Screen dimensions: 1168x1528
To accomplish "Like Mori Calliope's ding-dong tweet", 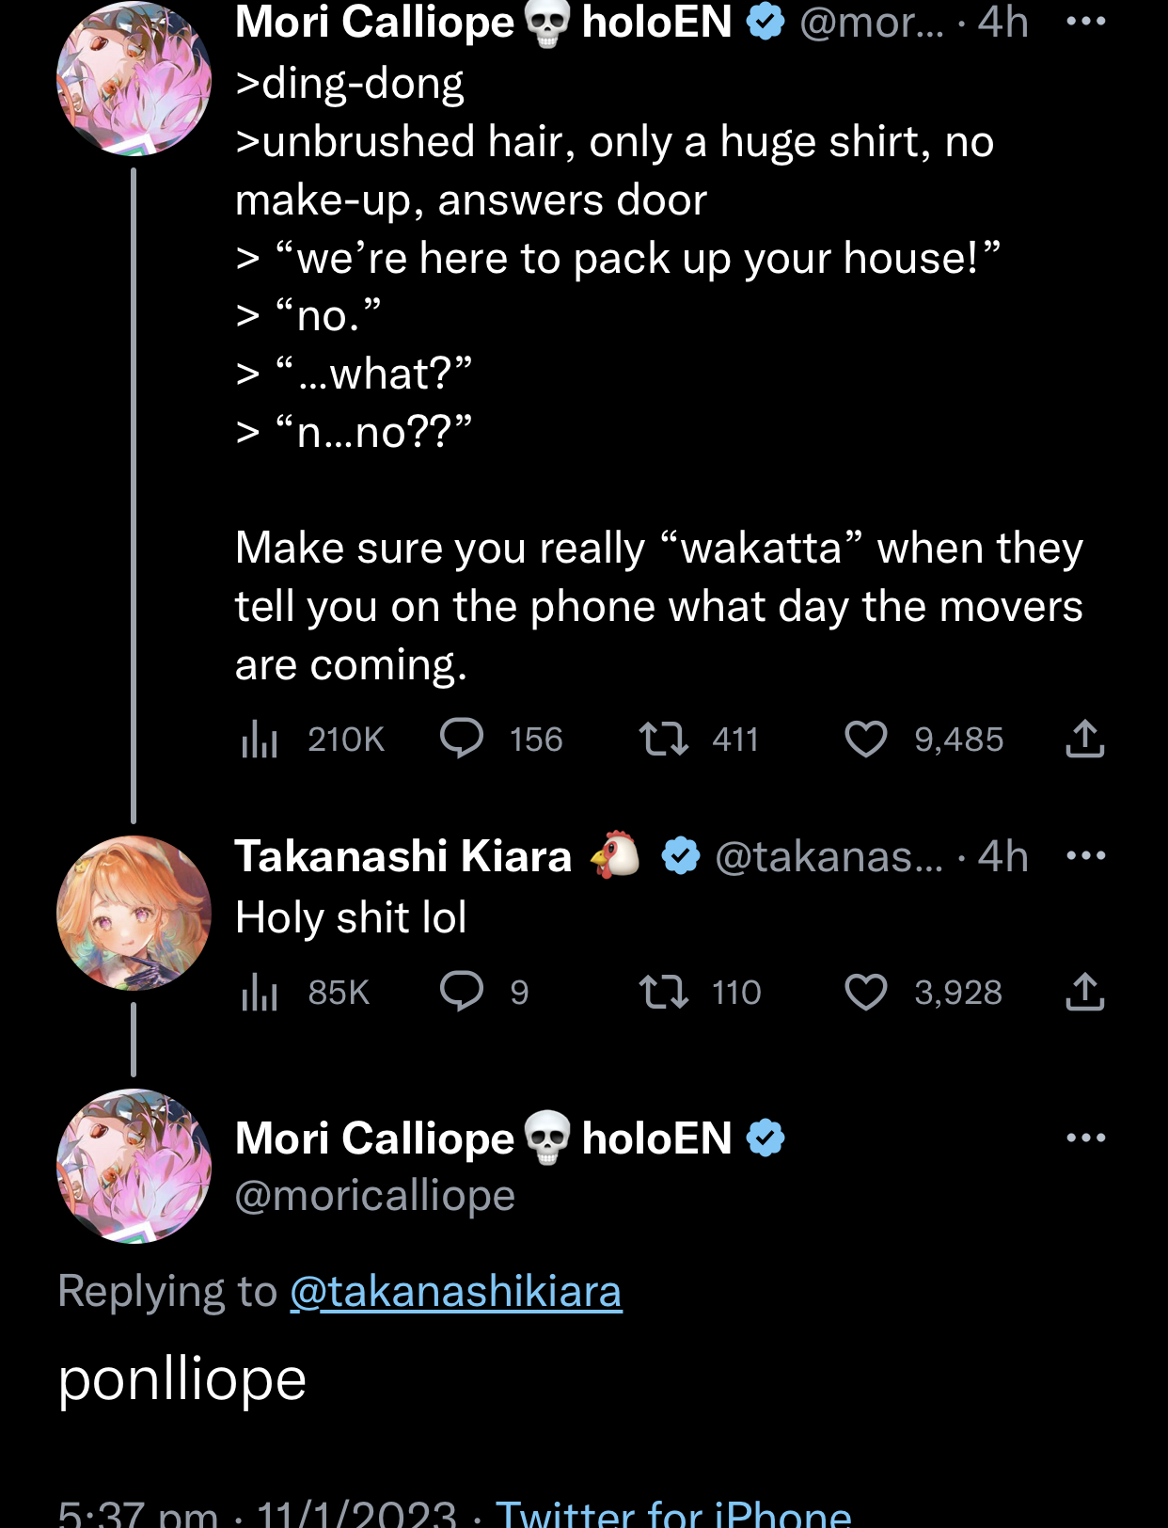I will click(865, 740).
